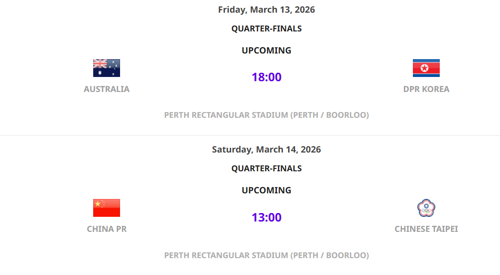The width and height of the screenshot is (500, 275).
Task: Select the Friday, March 13, 2026 date heading
Action: pyautogui.click(x=266, y=10)
